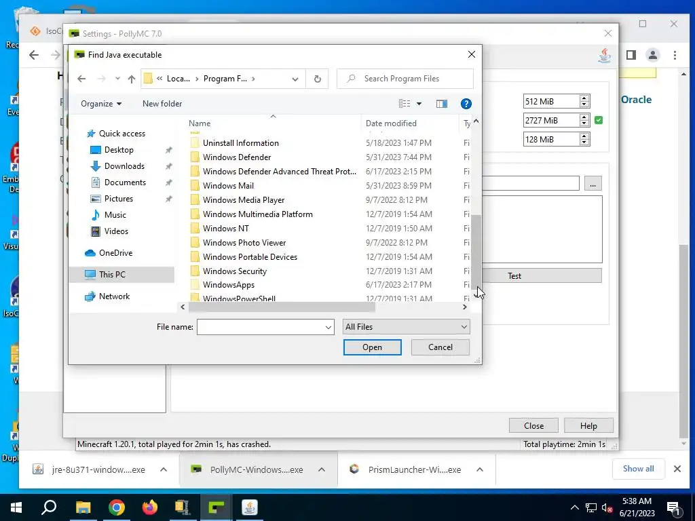Open jre-8u371 download item menu

(164, 469)
